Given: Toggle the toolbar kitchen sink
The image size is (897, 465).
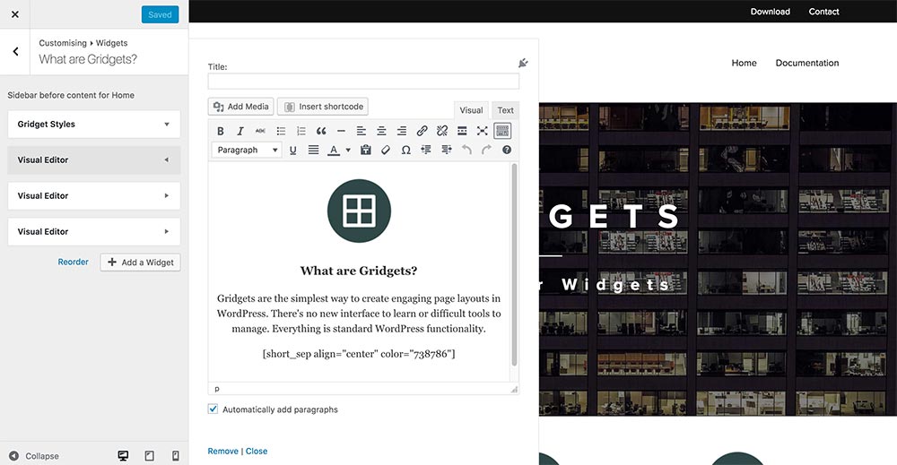Looking at the screenshot, I should (502, 131).
